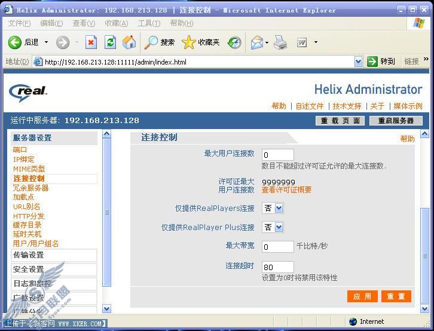
Task: Open the 文件(F) menu
Action: click(x=19, y=23)
